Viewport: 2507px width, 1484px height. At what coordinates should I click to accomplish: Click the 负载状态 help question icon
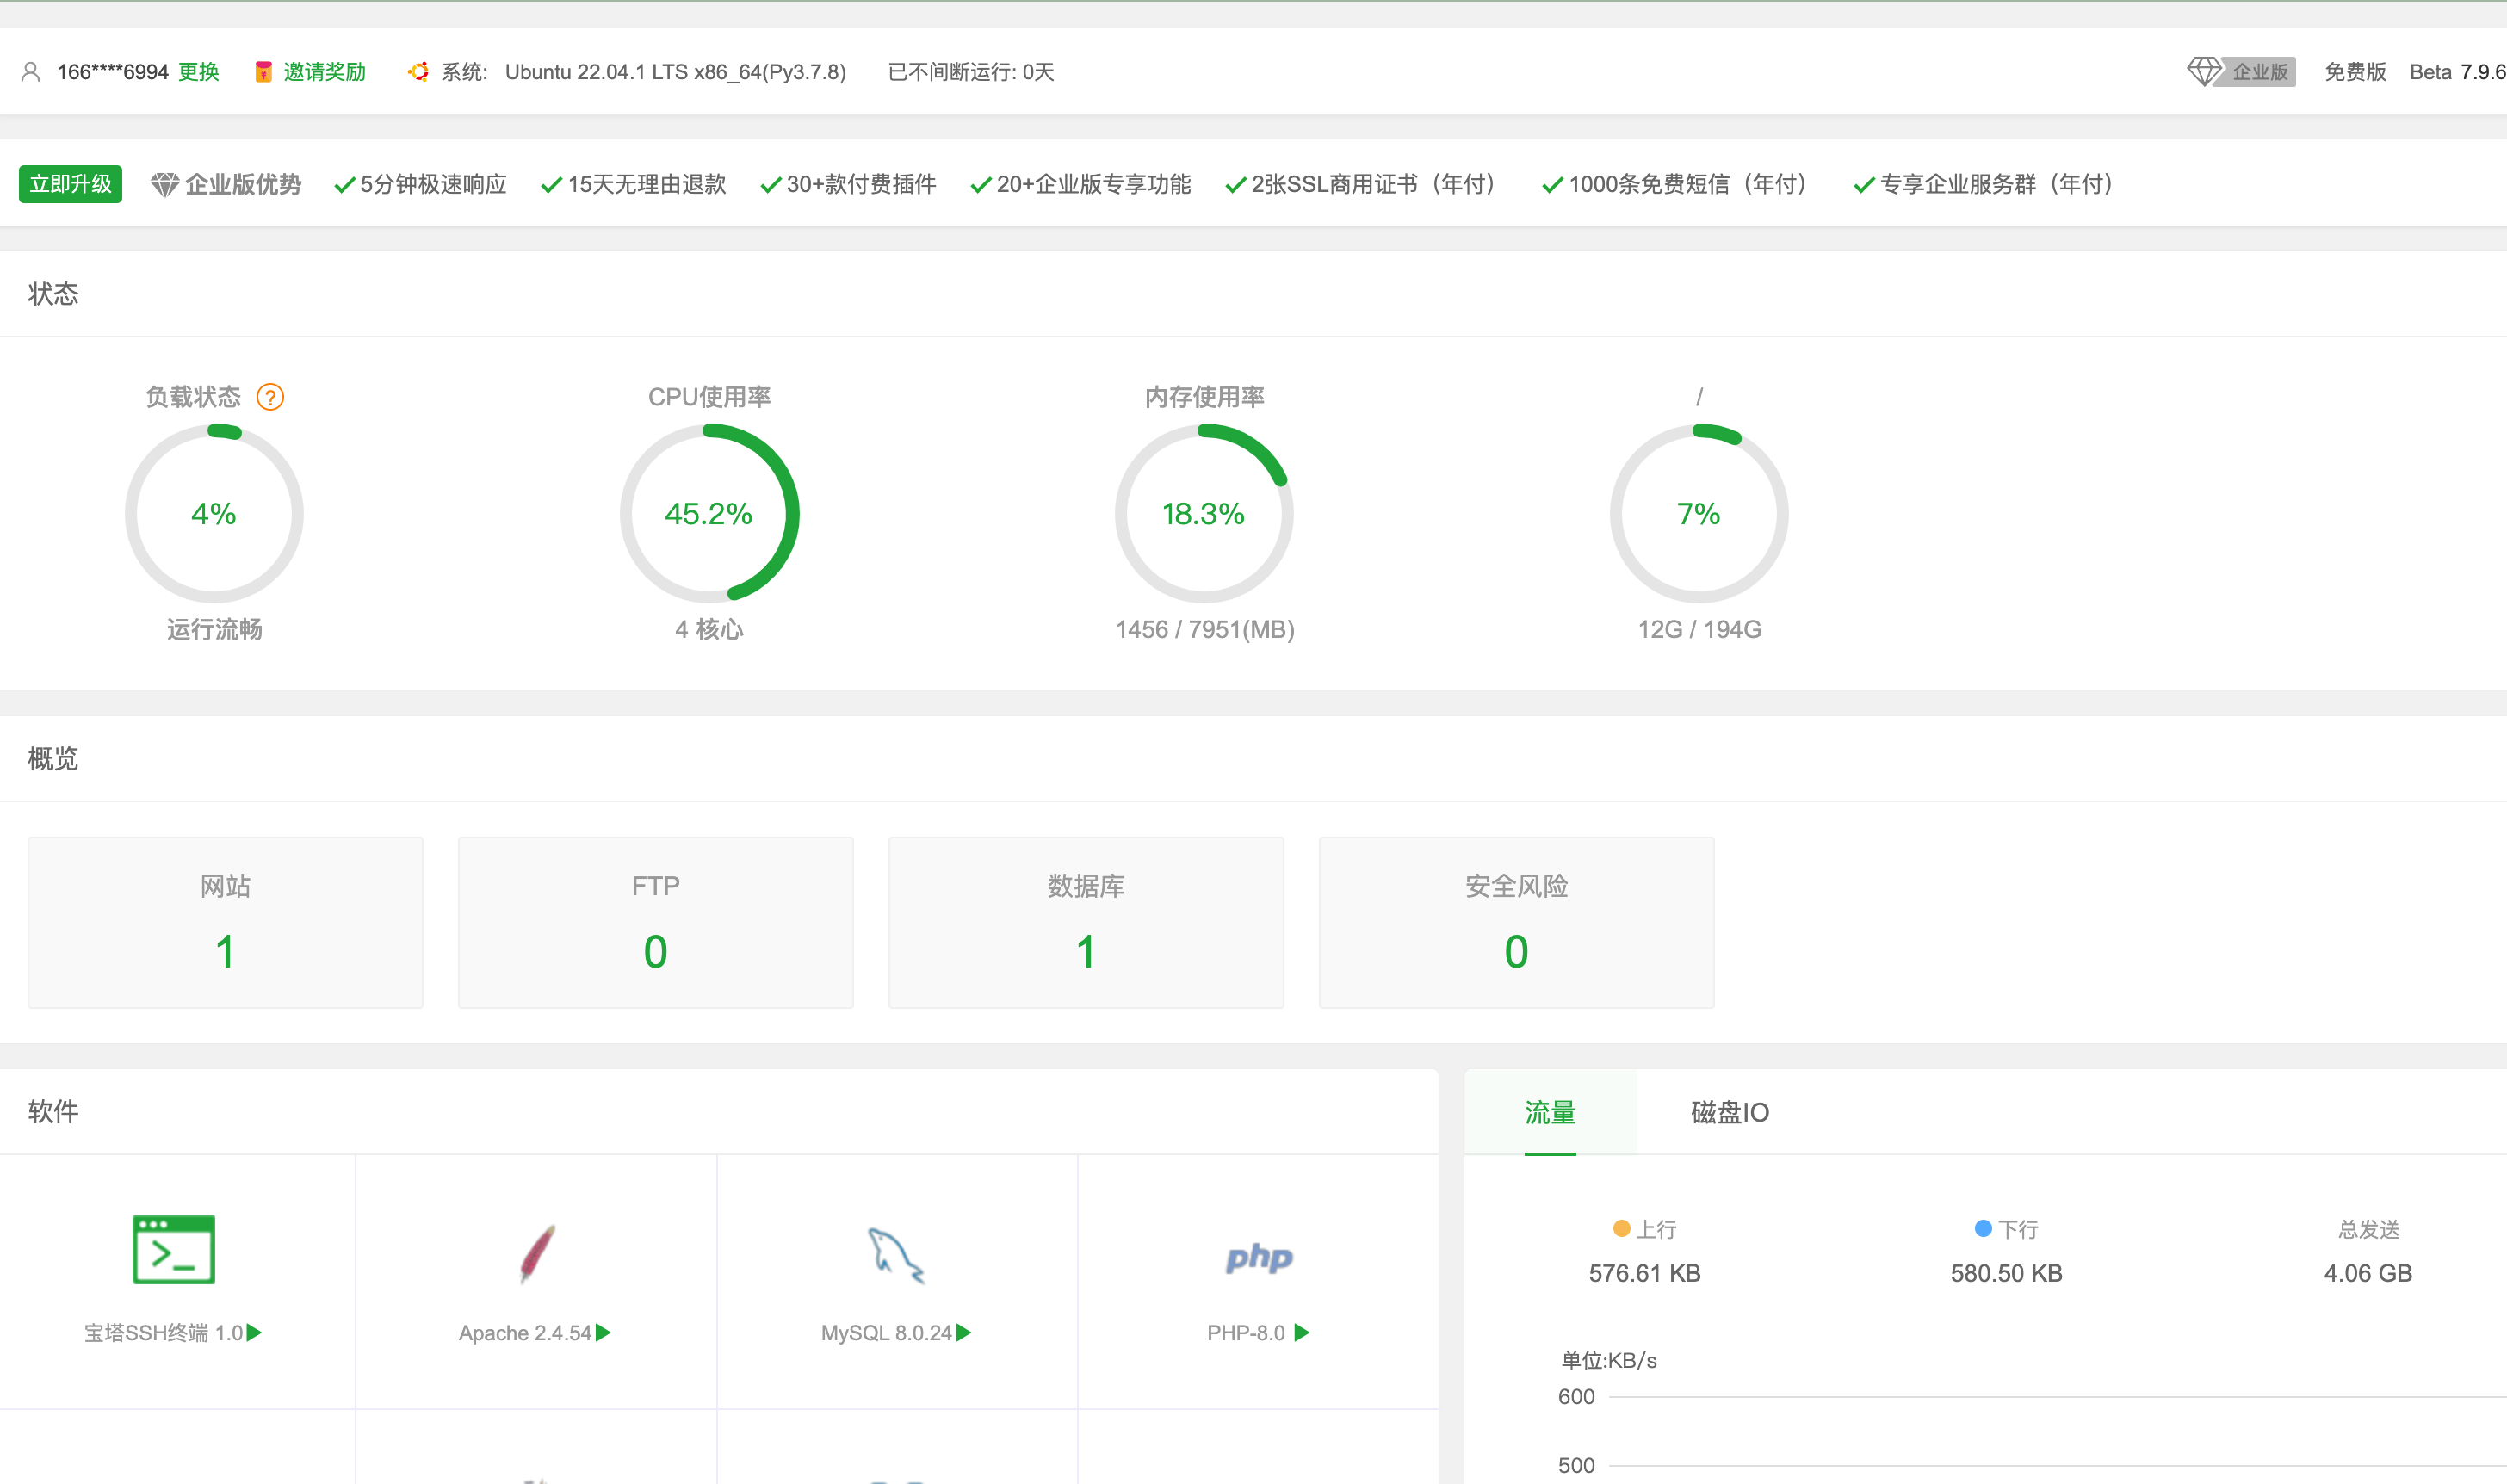click(270, 397)
